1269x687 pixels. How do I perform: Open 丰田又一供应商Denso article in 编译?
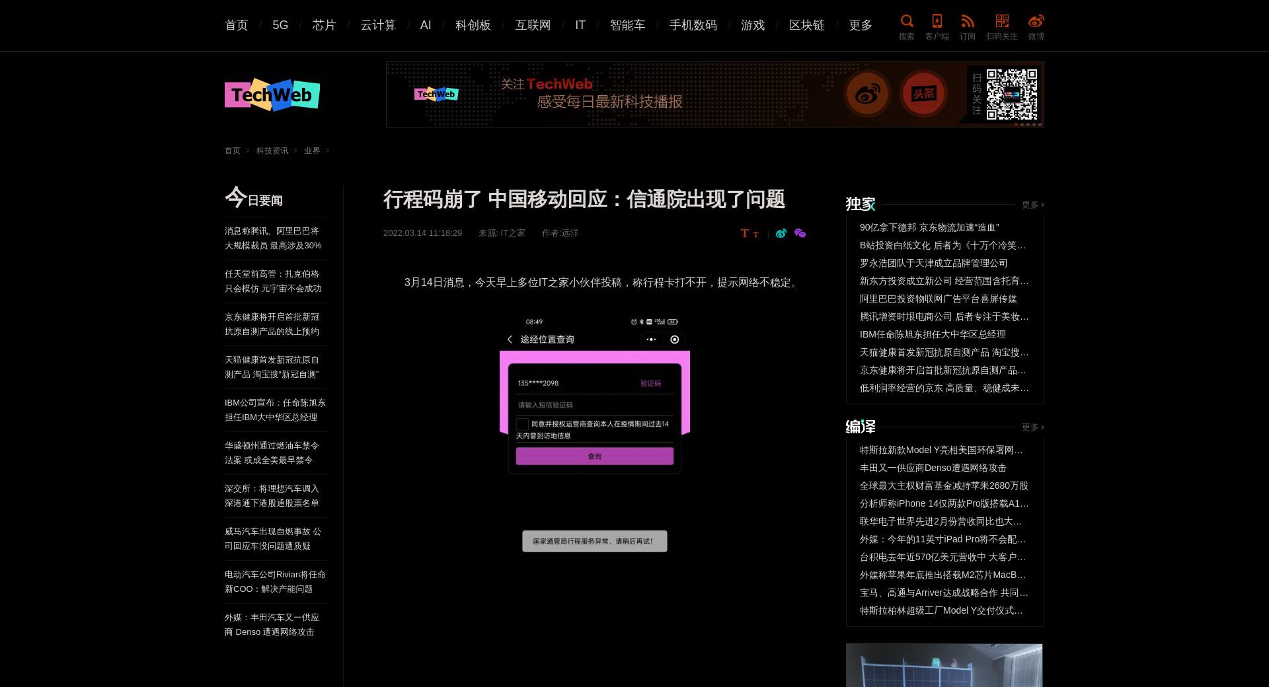(x=933, y=468)
